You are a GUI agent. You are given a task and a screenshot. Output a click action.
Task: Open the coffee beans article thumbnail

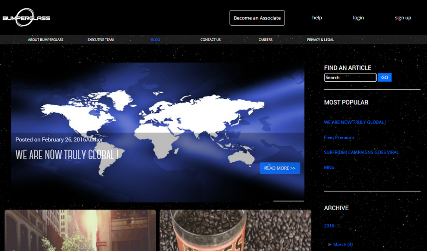235,230
